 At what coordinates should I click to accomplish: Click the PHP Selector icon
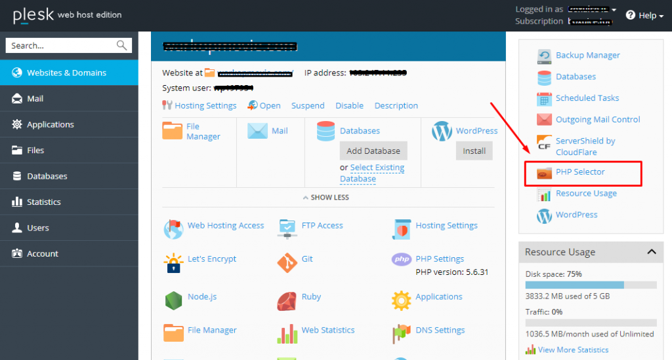click(x=544, y=173)
